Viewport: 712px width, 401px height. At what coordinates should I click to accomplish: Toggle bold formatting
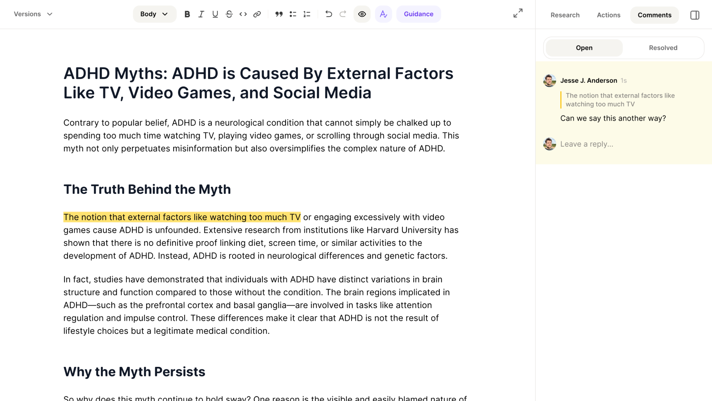[x=187, y=14]
